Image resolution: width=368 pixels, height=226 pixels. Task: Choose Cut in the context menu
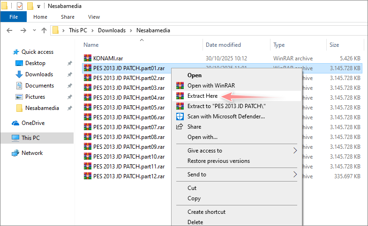(x=192, y=188)
